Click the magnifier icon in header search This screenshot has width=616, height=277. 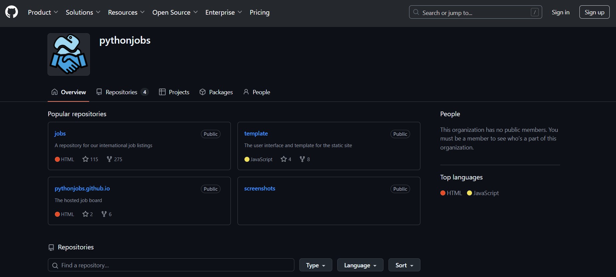tap(416, 12)
